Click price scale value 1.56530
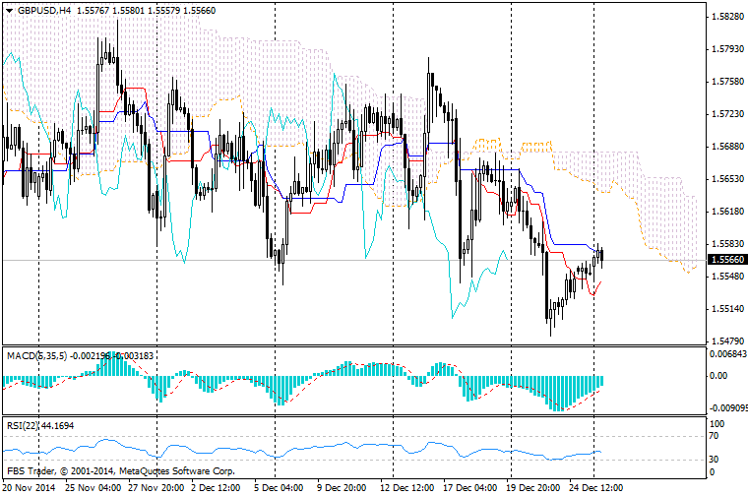 click(727, 179)
